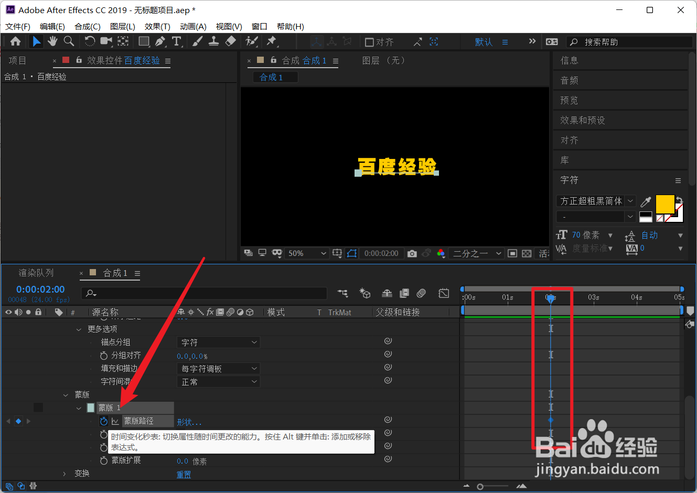Select the Eraser tool
Image resolution: width=697 pixels, height=493 pixels.
[230, 41]
